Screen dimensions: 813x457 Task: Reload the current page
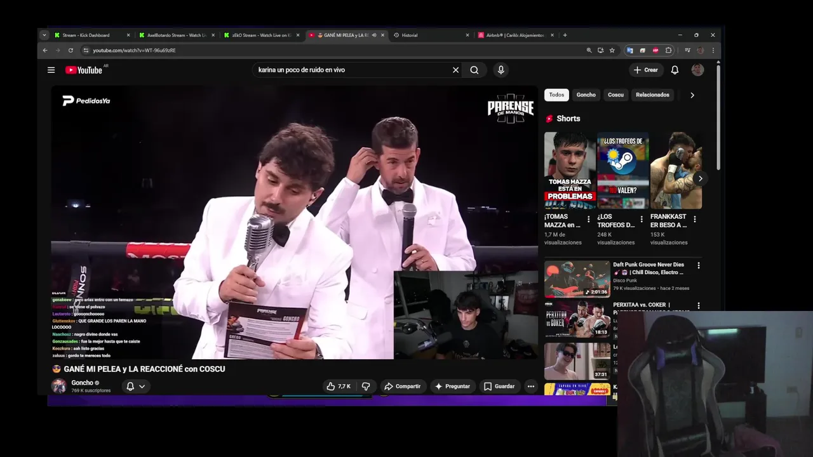pos(71,50)
